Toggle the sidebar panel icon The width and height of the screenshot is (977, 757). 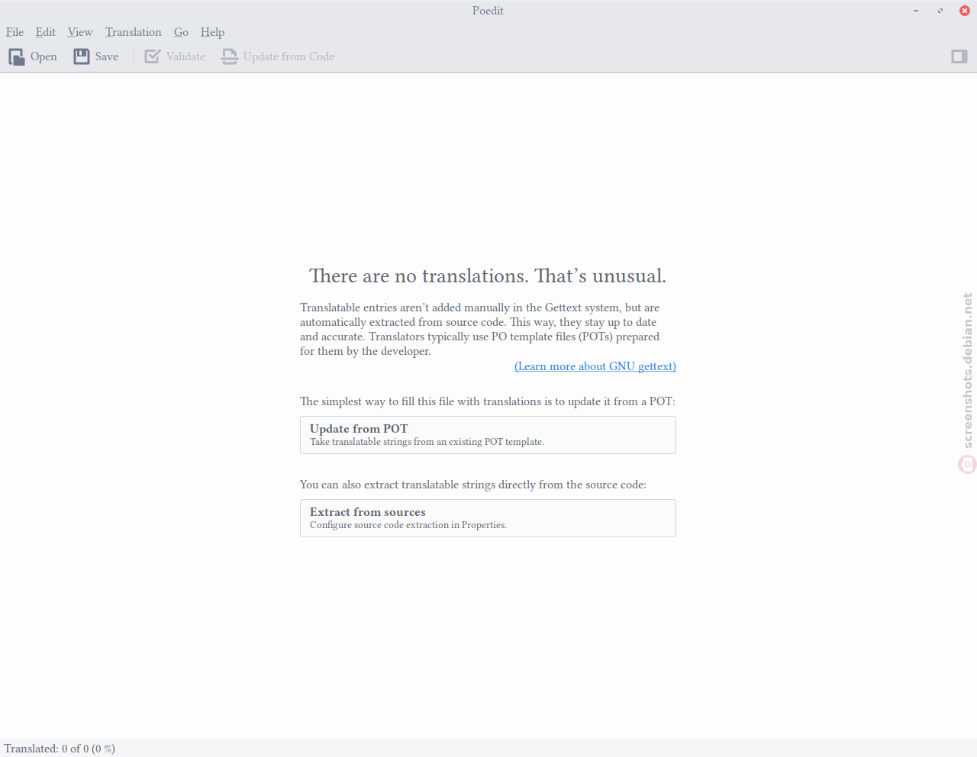pos(959,56)
